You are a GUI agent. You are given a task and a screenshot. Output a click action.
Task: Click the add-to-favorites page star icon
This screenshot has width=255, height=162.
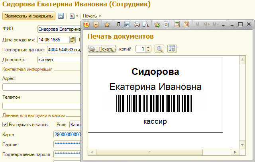(166, 25)
